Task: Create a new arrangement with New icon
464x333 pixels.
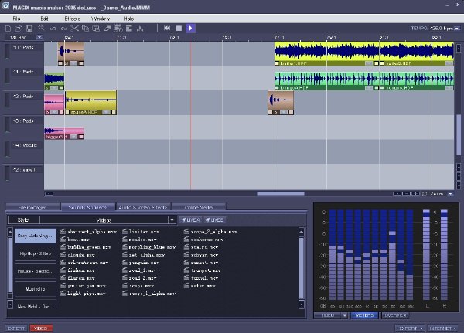Action: 8,29
